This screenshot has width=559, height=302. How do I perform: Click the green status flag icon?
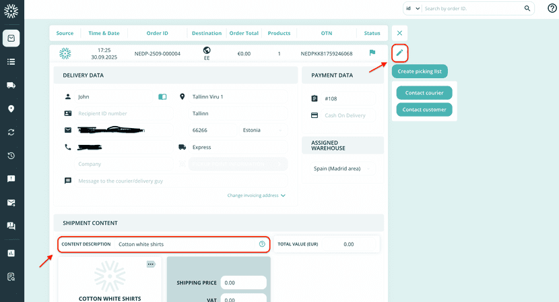[372, 53]
